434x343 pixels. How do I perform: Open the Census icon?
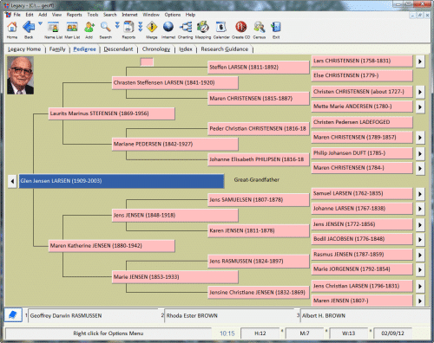coord(260,27)
